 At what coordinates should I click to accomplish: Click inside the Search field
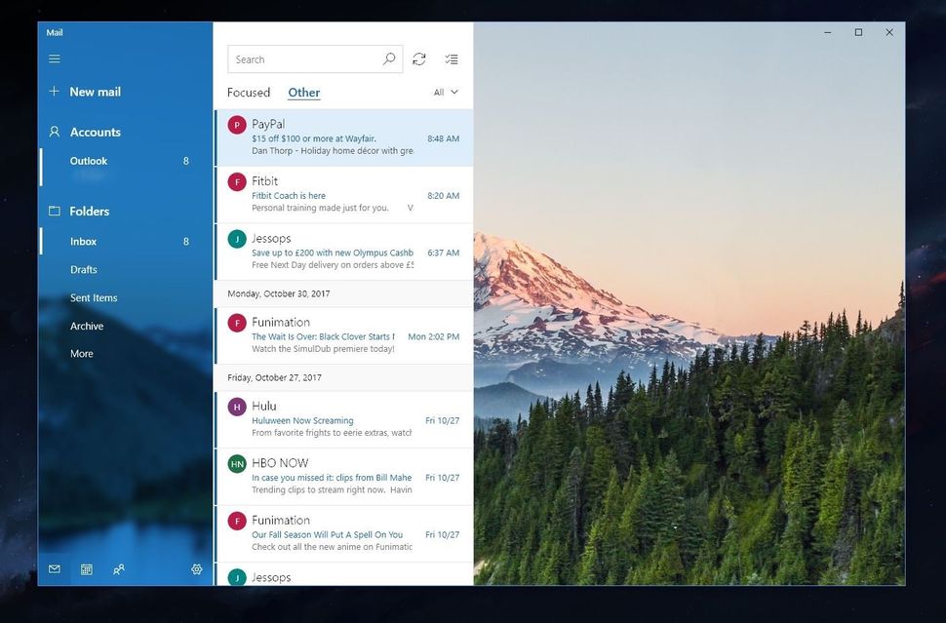(x=302, y=58)
